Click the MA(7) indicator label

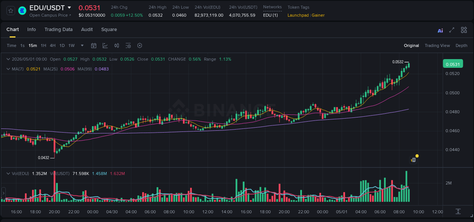(18, 69)
